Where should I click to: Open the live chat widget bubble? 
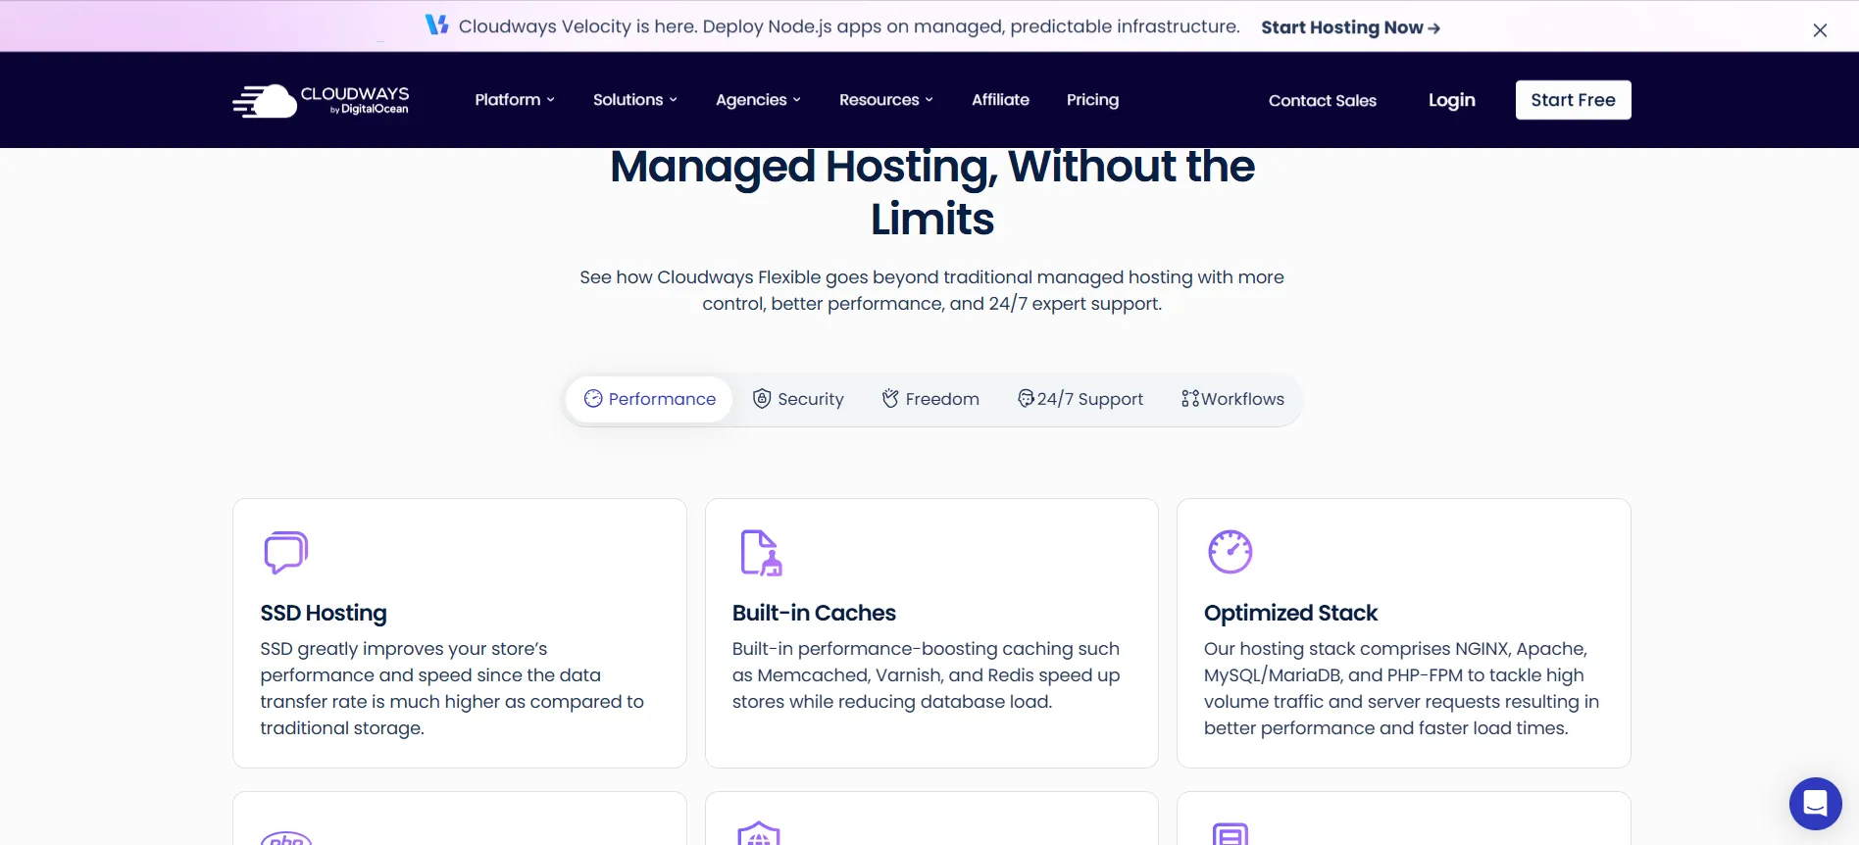(x=1815, y=804)
